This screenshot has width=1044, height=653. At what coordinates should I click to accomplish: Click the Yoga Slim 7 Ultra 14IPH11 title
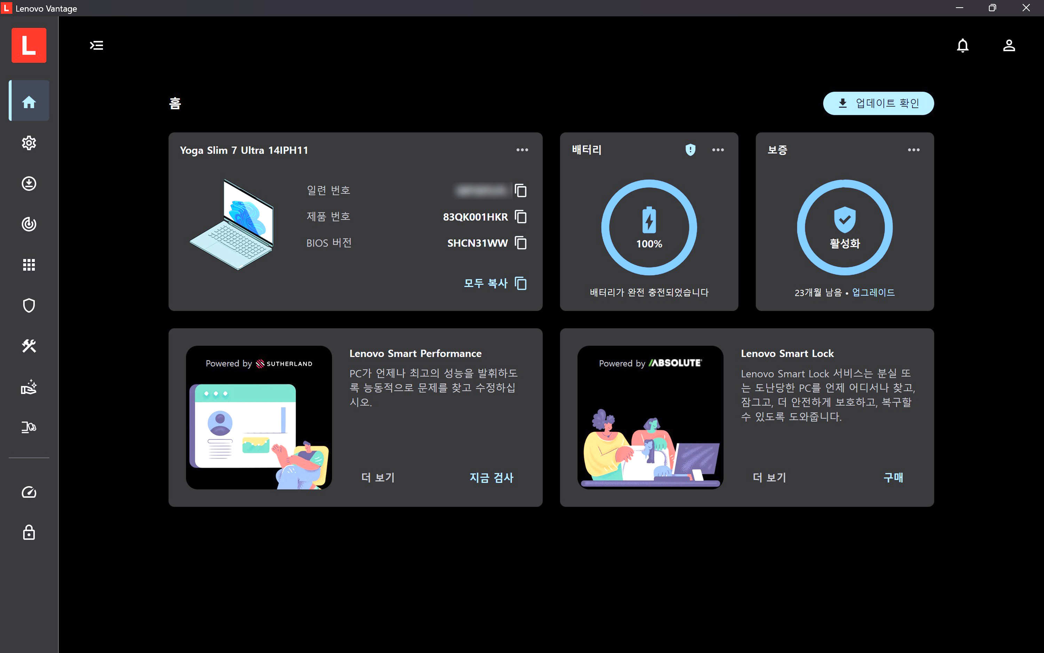click(244, 150)
